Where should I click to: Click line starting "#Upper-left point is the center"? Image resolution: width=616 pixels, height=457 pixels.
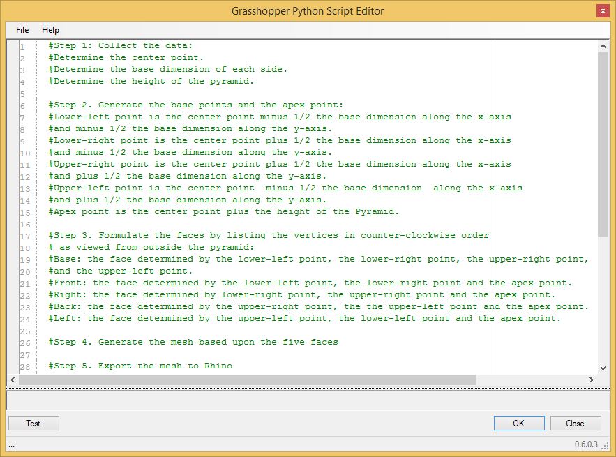285,188
